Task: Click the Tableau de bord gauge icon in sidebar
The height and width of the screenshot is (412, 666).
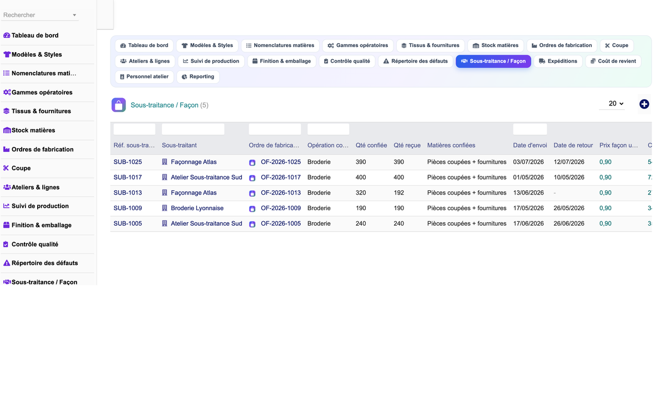Action: point(7,35)
